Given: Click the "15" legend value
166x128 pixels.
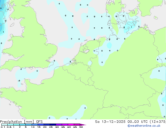Looking at the screenshot, I should point(39,127).
